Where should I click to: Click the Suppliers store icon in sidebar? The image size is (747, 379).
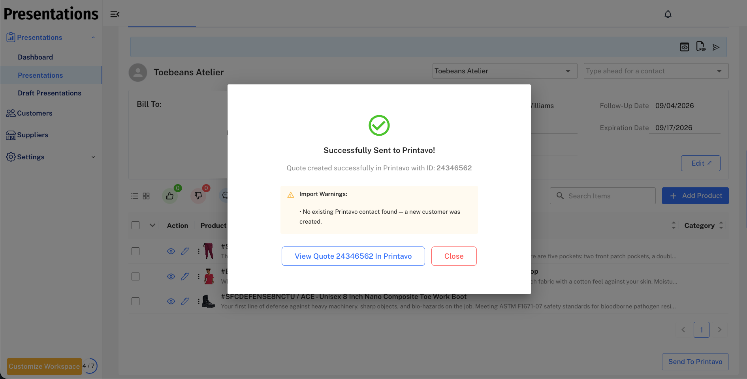pyautogui.click(x=11, y=135)
